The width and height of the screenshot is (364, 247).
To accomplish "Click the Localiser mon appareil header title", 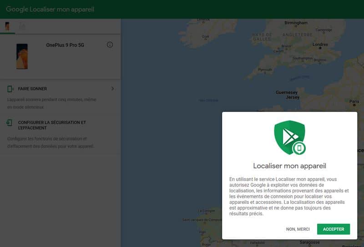I will 62,9.
